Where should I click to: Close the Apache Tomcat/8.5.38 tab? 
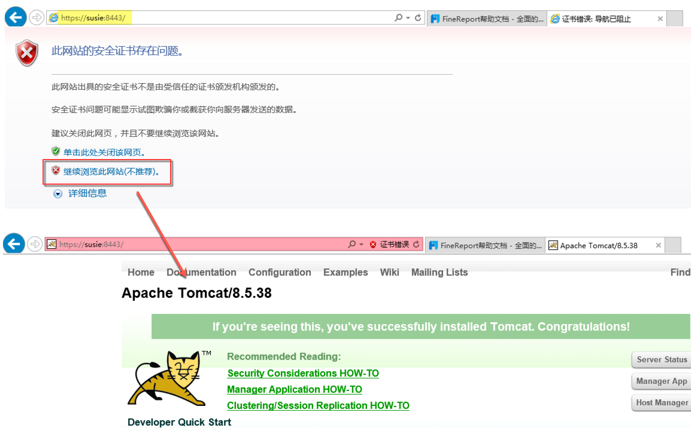(659, 245)
